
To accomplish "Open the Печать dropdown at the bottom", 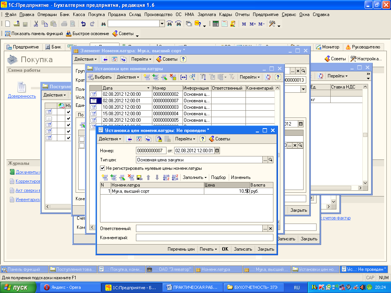I will pos(208,249).
